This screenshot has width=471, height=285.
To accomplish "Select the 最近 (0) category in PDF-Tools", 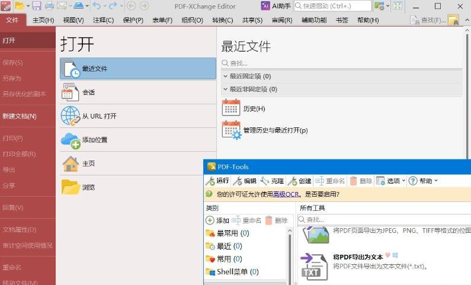I will point(224,246).
